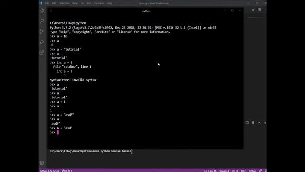Kill terminal with trash icon
The width and height of the screenshot is (305, 172).
[x=253, y=123]
